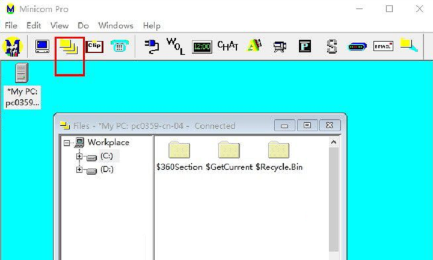This screenshot has height=260, width=433.
Task: Open the 12:00 clock toolbar icon
Action: (202, 47)
